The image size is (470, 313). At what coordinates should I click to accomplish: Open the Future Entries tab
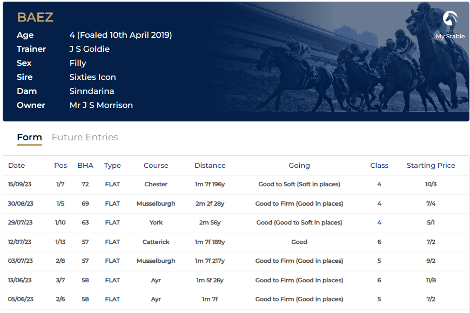tap(85, 137)
